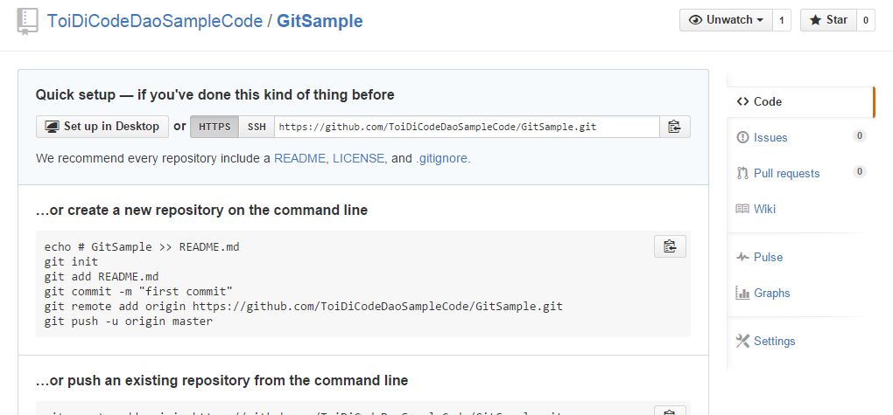Click the repository book icon

pos(27,21)
